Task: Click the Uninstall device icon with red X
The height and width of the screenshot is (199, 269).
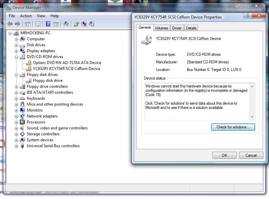Action: tap(84, 24)
